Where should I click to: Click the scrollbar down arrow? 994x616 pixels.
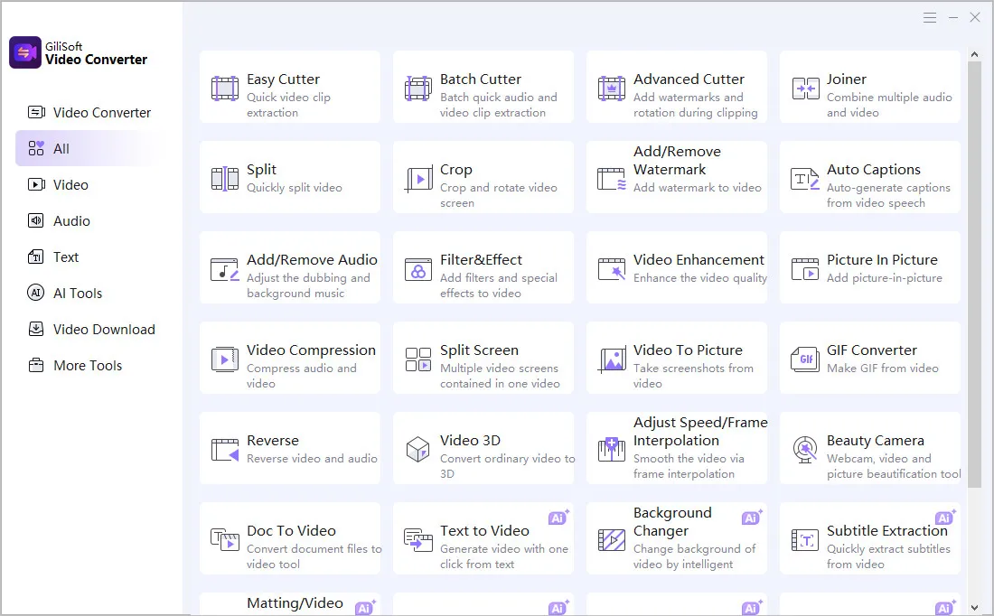click(975, 608)
